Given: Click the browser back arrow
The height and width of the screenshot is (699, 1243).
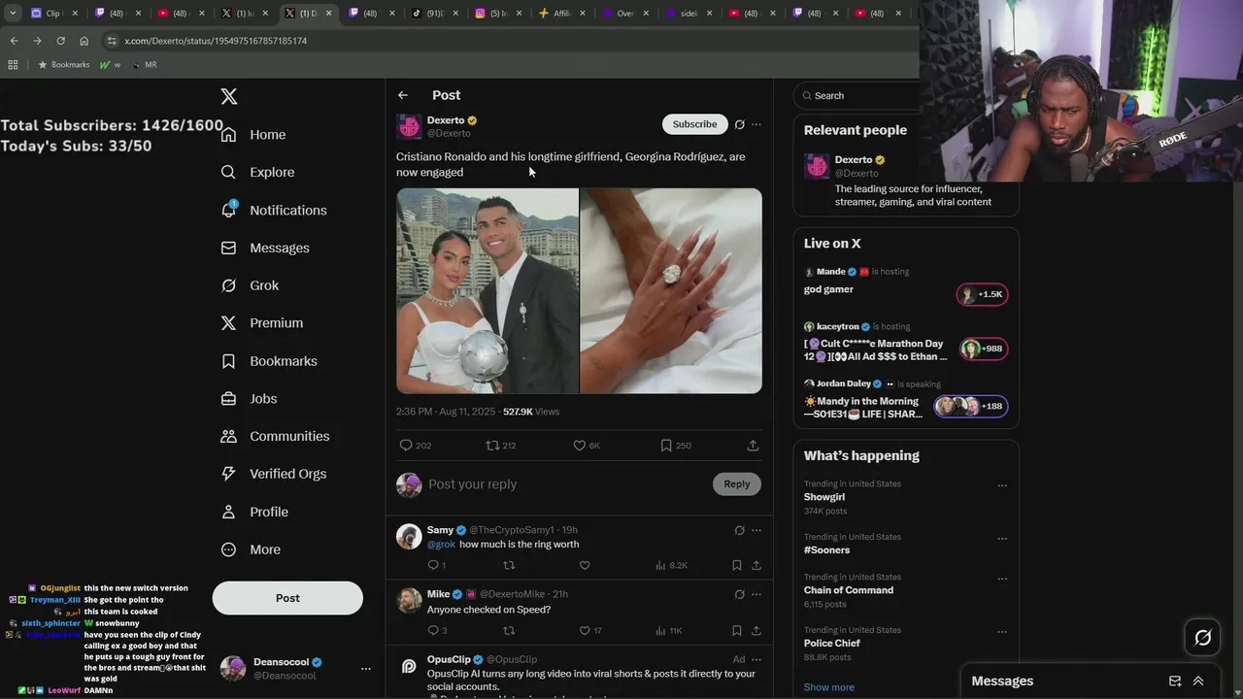Looking at the screenshot, I should (x=14, y=41).
